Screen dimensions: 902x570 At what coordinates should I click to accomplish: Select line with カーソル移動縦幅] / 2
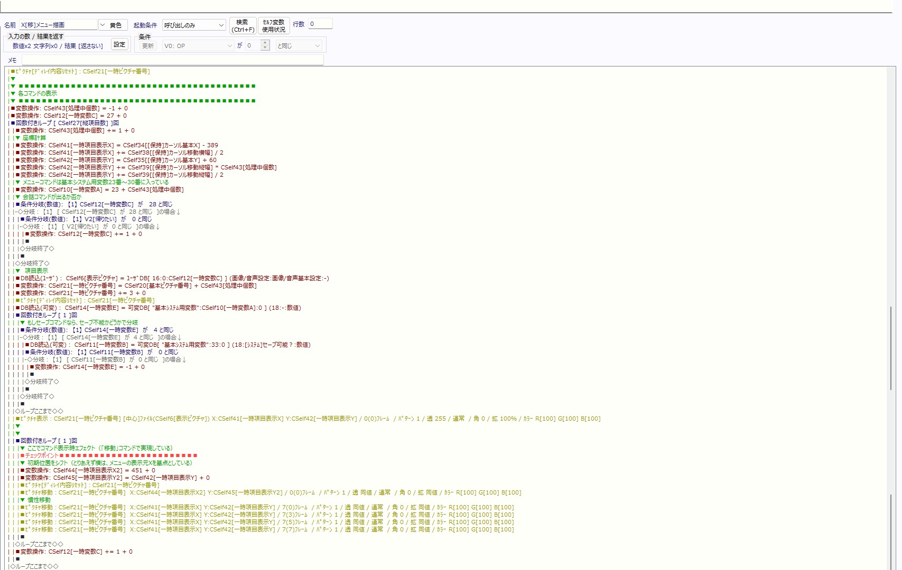(x=122, y=175)
